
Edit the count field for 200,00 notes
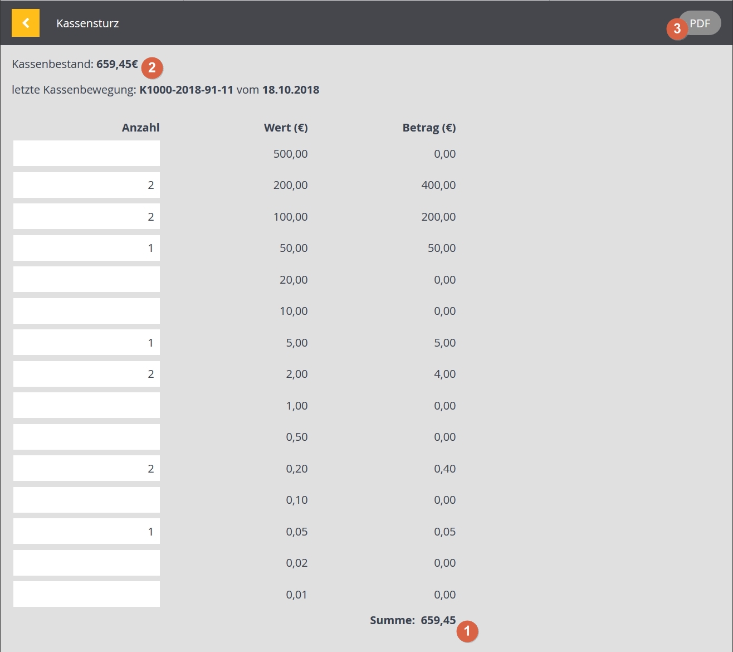coord(86,185)
